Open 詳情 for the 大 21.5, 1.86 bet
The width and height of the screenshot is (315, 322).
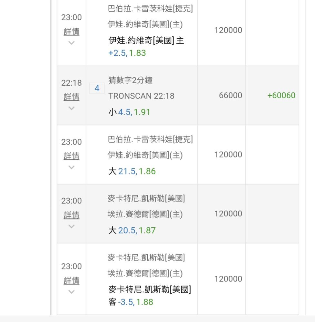[72, 156]
